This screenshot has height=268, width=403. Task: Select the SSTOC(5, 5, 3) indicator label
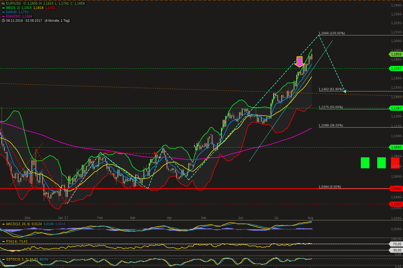tap(17, 259)
